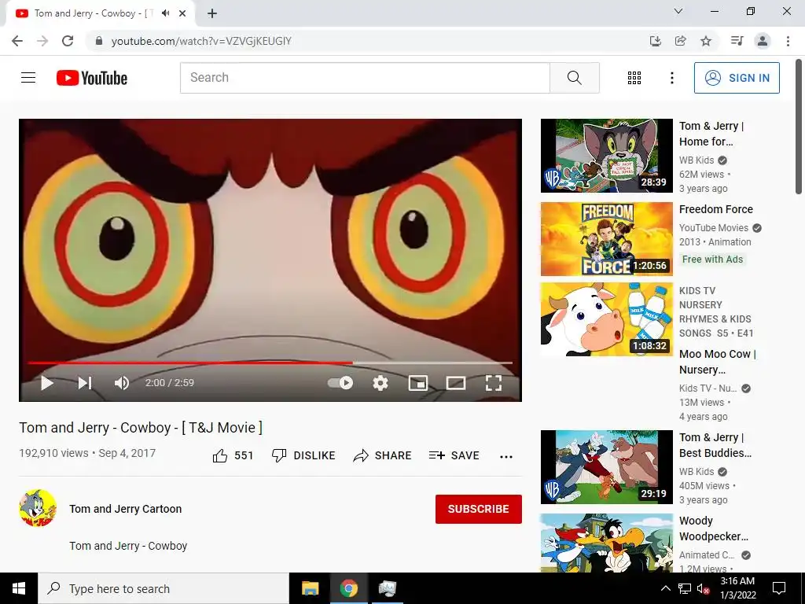This screenshot has height=604, width=805.
Task: Click the Freedom Force title link
Action: [x=715, y=209]
